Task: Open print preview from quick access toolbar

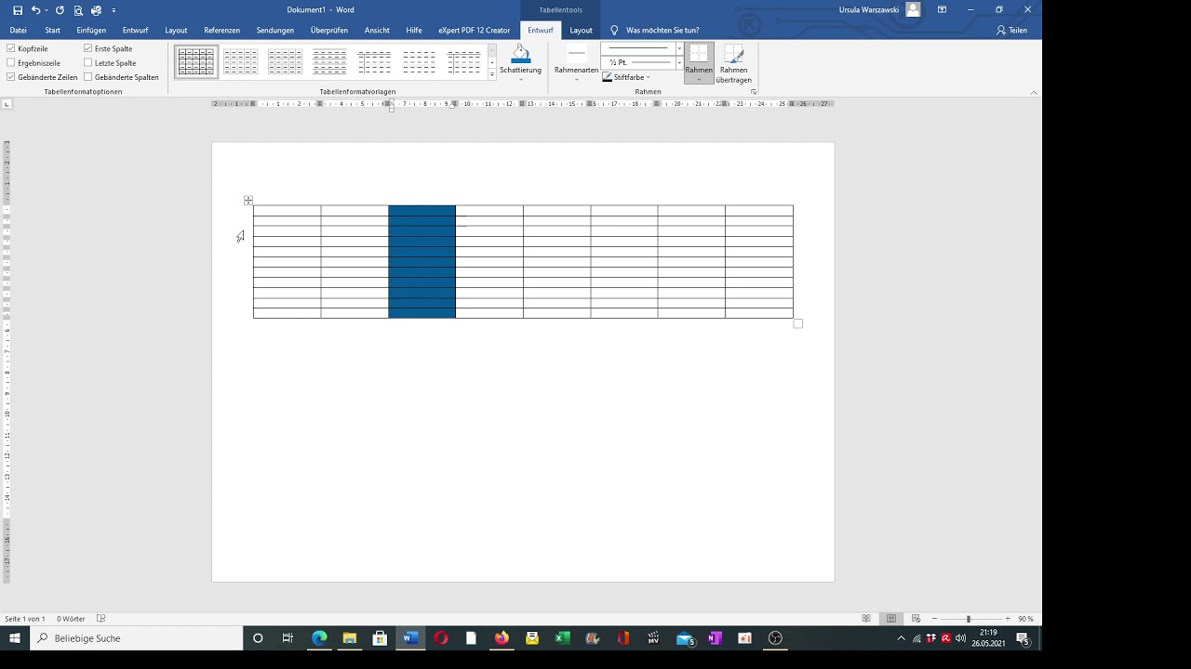Action: pos(78,10)
